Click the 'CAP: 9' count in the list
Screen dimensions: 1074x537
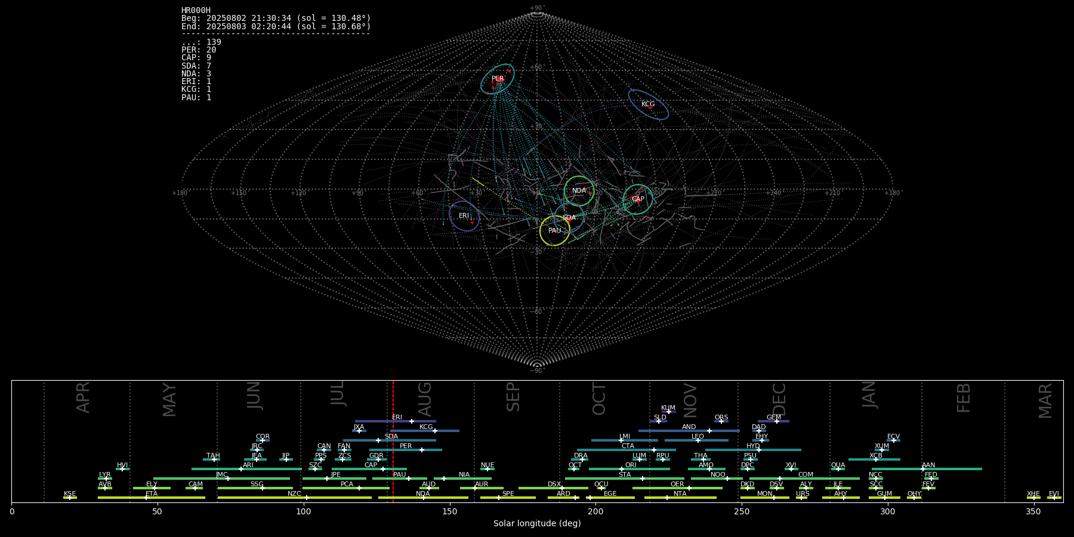[196, 58]
